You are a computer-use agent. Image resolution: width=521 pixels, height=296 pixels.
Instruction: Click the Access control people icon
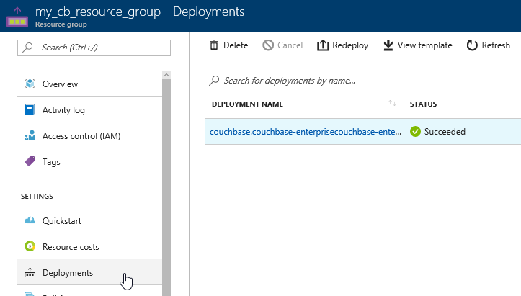[30, 135]
